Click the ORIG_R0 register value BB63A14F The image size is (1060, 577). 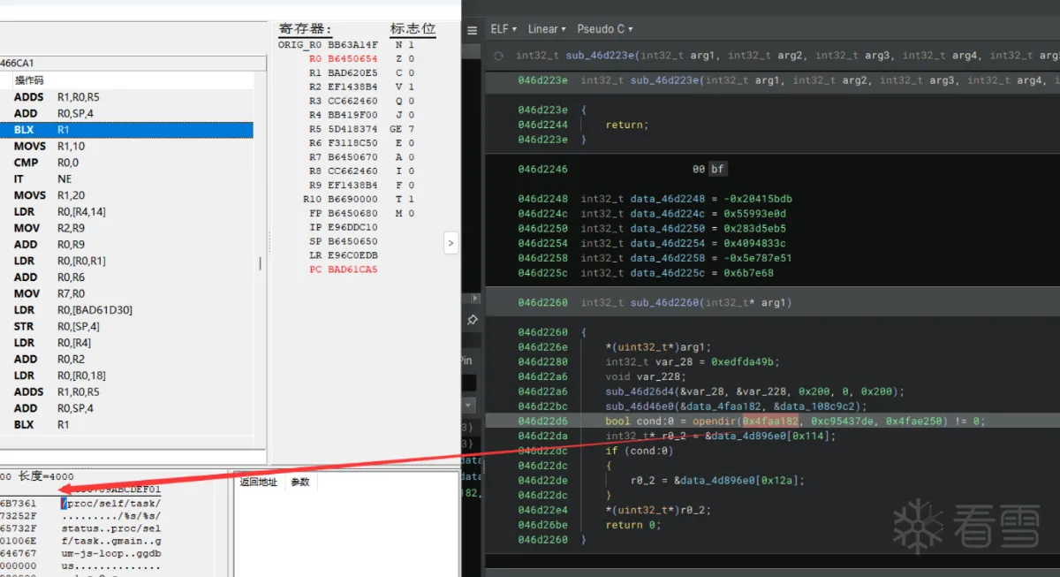(x=352, y=44)
